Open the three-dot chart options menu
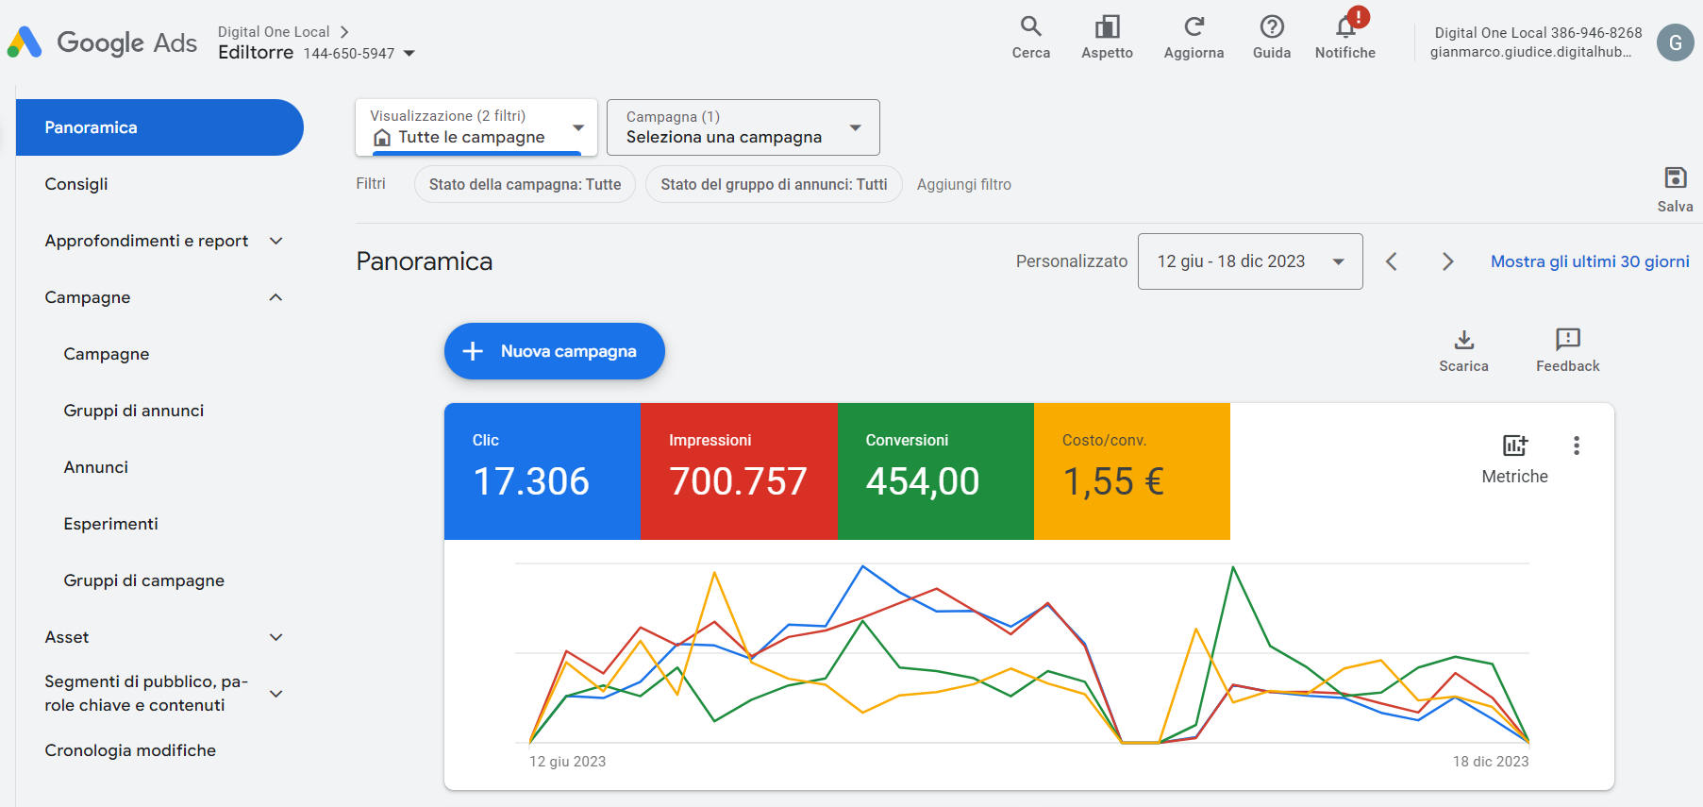The width and height of the screenshot is (1703, 807). tap(1576, 446)
